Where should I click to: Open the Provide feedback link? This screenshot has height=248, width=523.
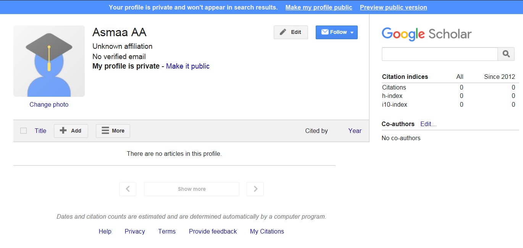(213, 231)
